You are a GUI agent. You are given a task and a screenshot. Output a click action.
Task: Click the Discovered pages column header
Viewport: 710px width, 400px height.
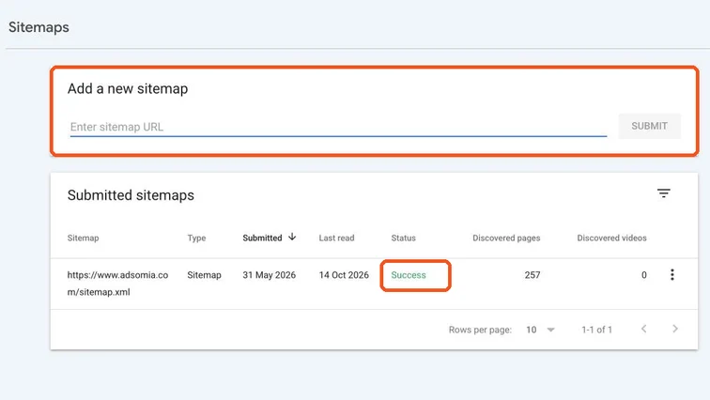click(x=506, y=238)
